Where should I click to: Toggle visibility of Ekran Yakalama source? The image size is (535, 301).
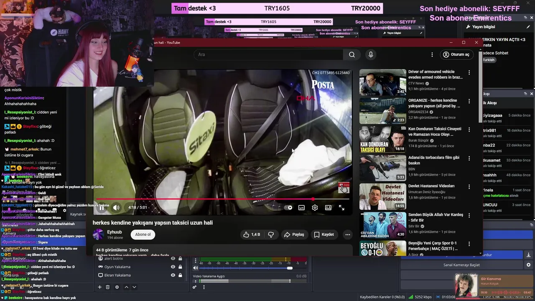(x=173, y=275)
